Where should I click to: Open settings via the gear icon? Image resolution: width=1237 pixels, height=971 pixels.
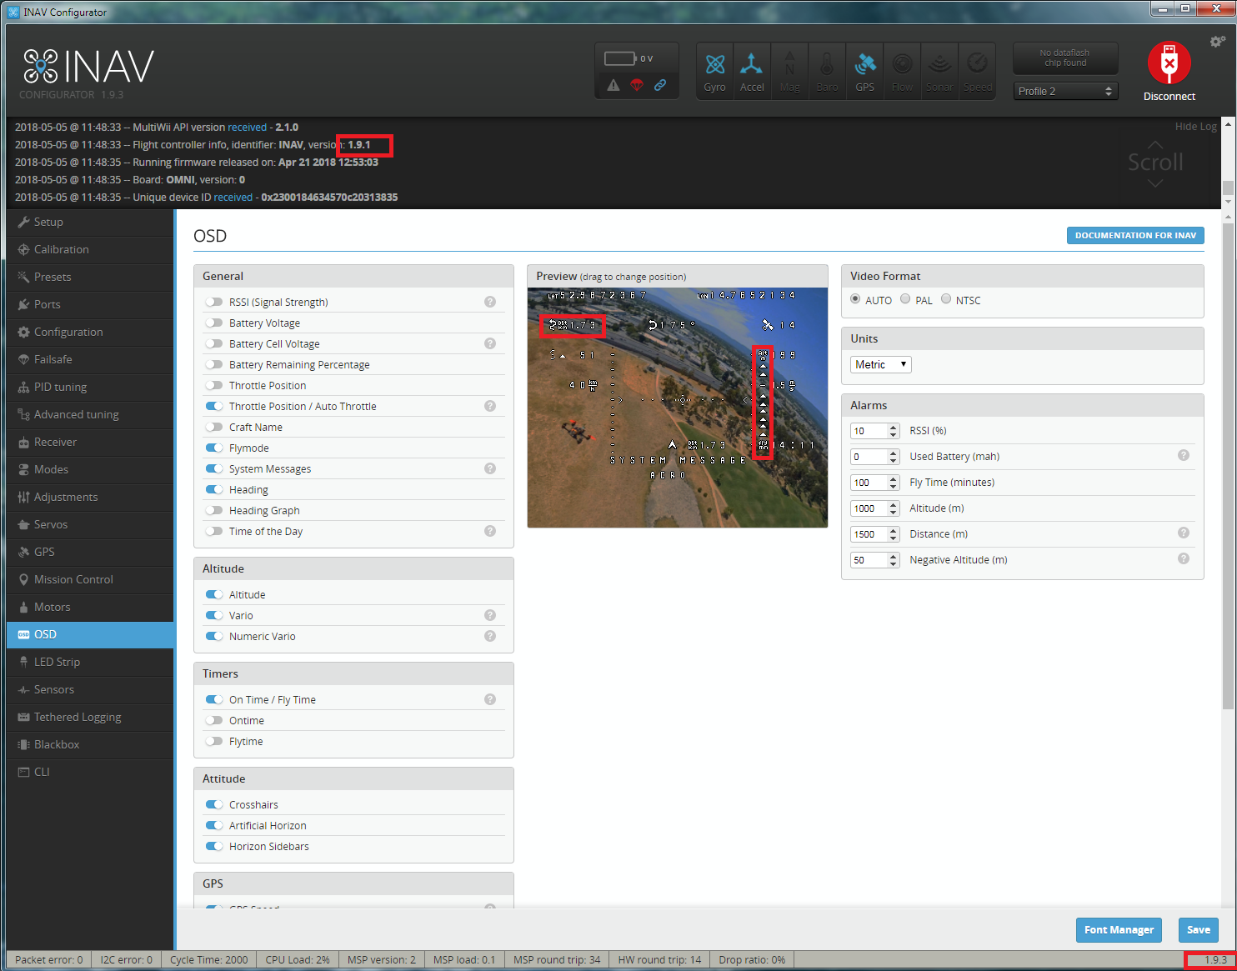click(x=1216, y=41)
